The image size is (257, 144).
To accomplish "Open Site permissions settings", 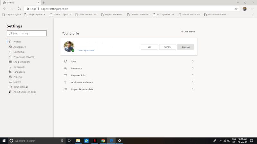I will point(22,62).
